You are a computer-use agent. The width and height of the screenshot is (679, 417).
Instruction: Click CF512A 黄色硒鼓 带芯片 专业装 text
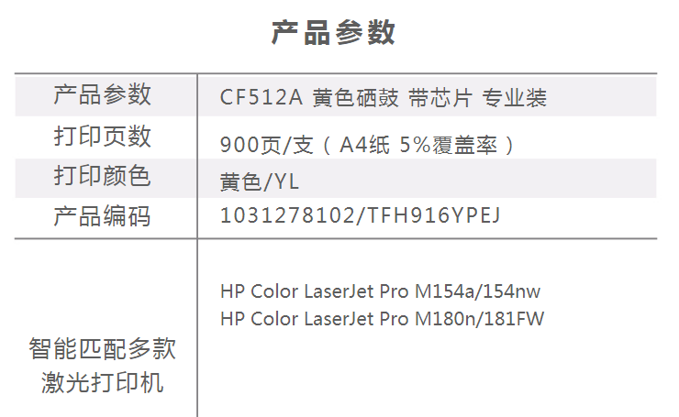384,97
